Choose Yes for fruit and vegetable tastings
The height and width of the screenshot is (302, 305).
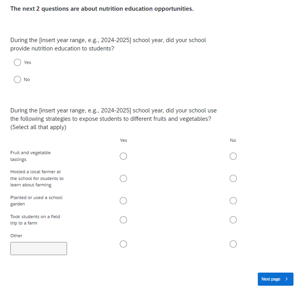[x=123, y=156]
